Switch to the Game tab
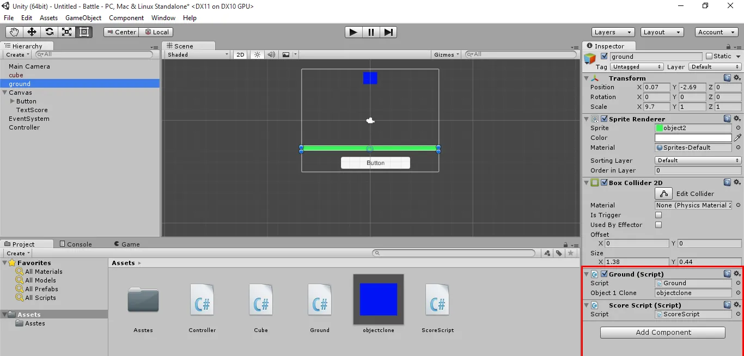744x356 pixels. point(127,244)
